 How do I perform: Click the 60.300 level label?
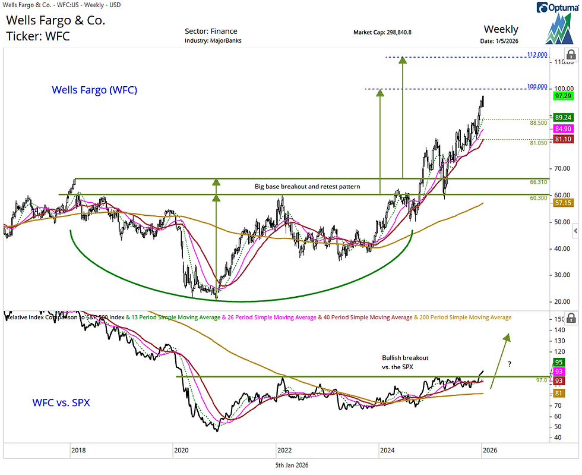(538, 198)
